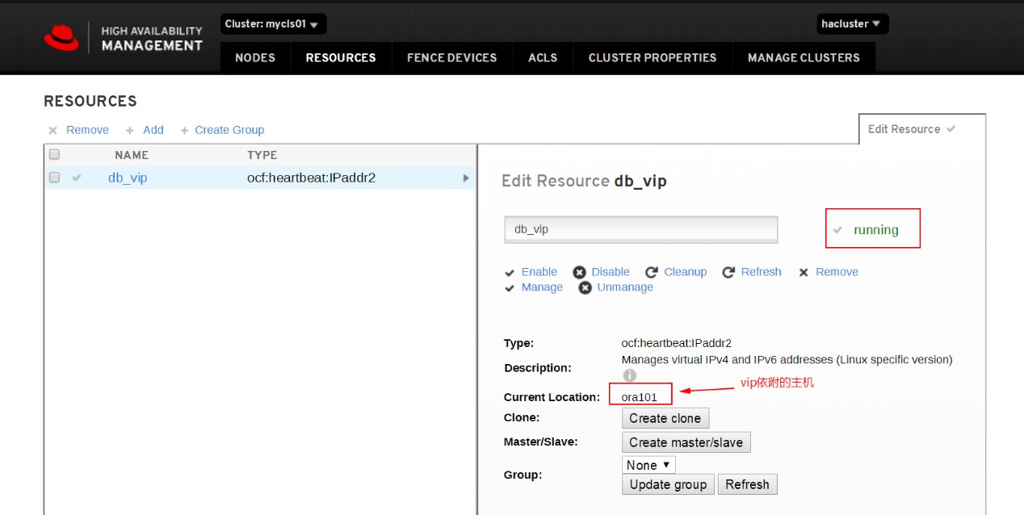Expand the db_vip row with the arrow
Viewport: 1024px width, 515px height.
tap(467, 178)
